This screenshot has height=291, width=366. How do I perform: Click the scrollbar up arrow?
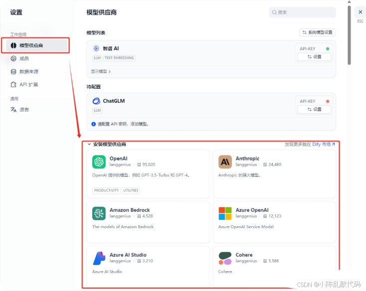[x=349, y=2]
